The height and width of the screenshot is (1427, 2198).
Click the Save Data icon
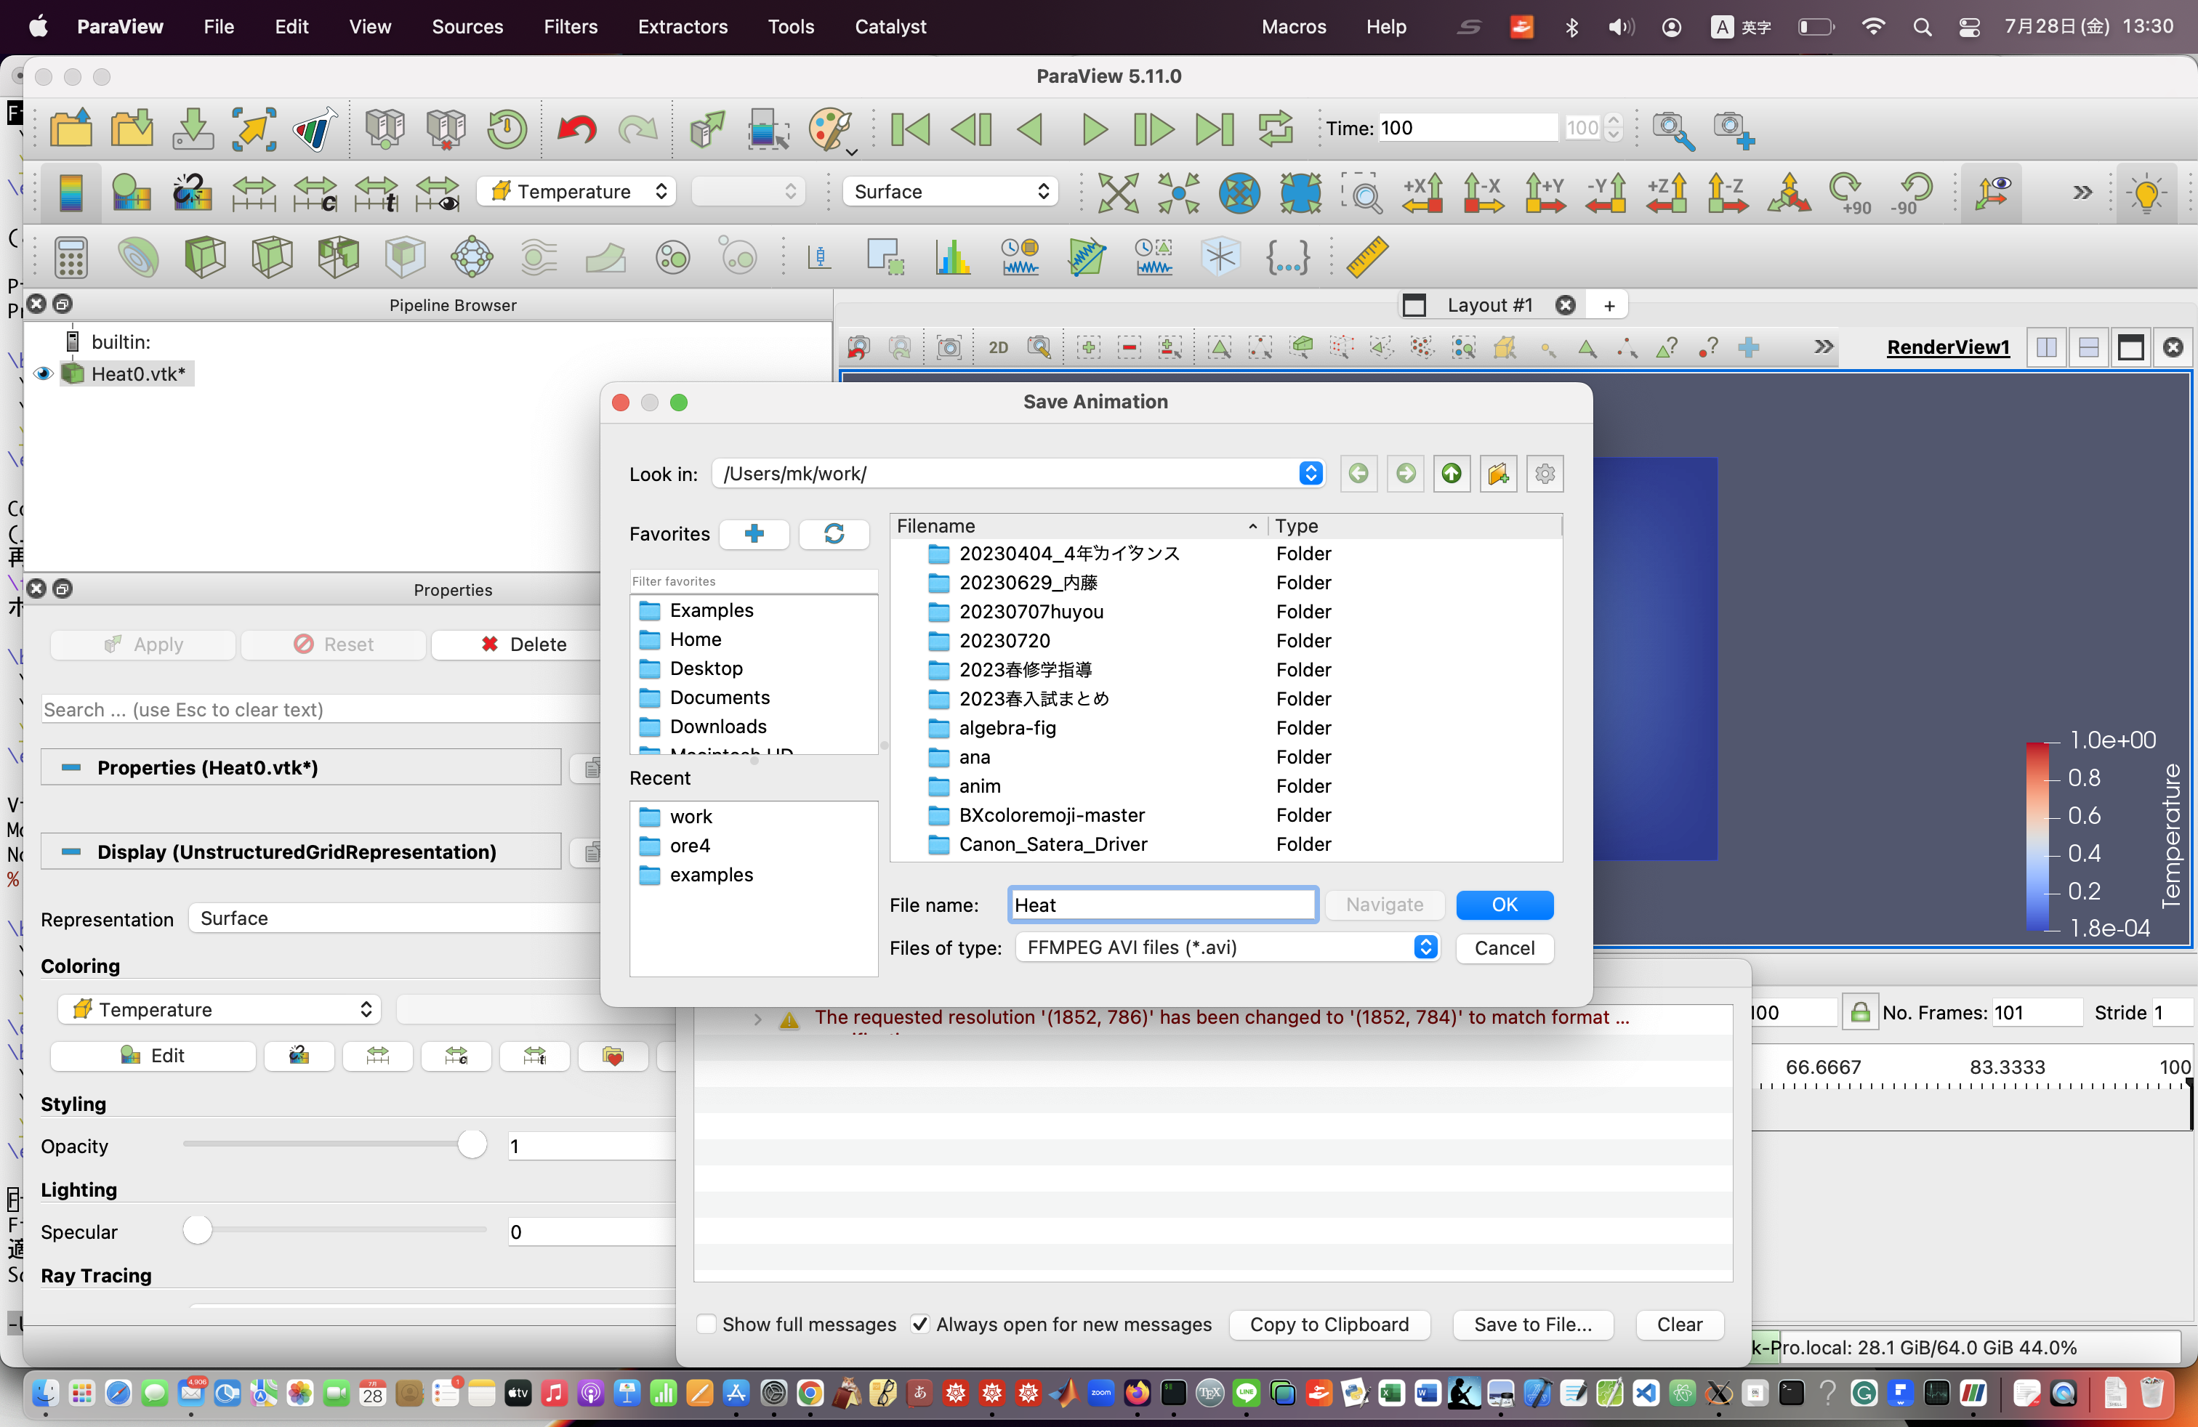(x=193, y=129)
